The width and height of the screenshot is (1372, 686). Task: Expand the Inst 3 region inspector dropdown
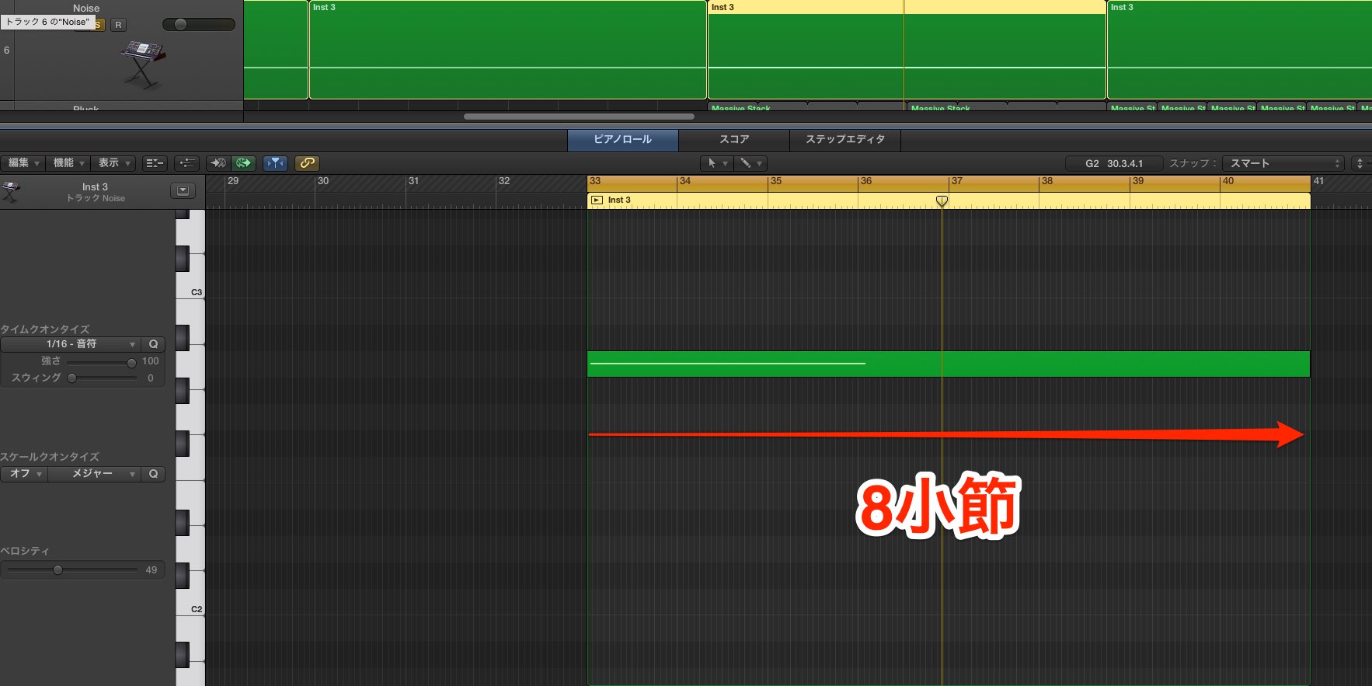click(x=183, y=190)
